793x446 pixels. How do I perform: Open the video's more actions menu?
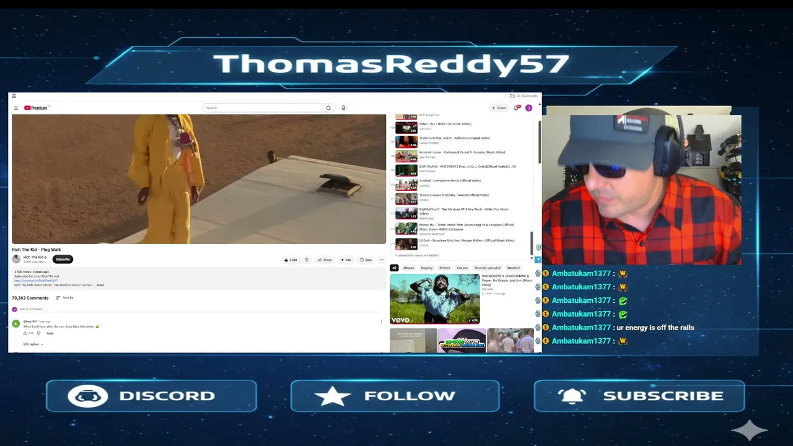tap(382, 260)
